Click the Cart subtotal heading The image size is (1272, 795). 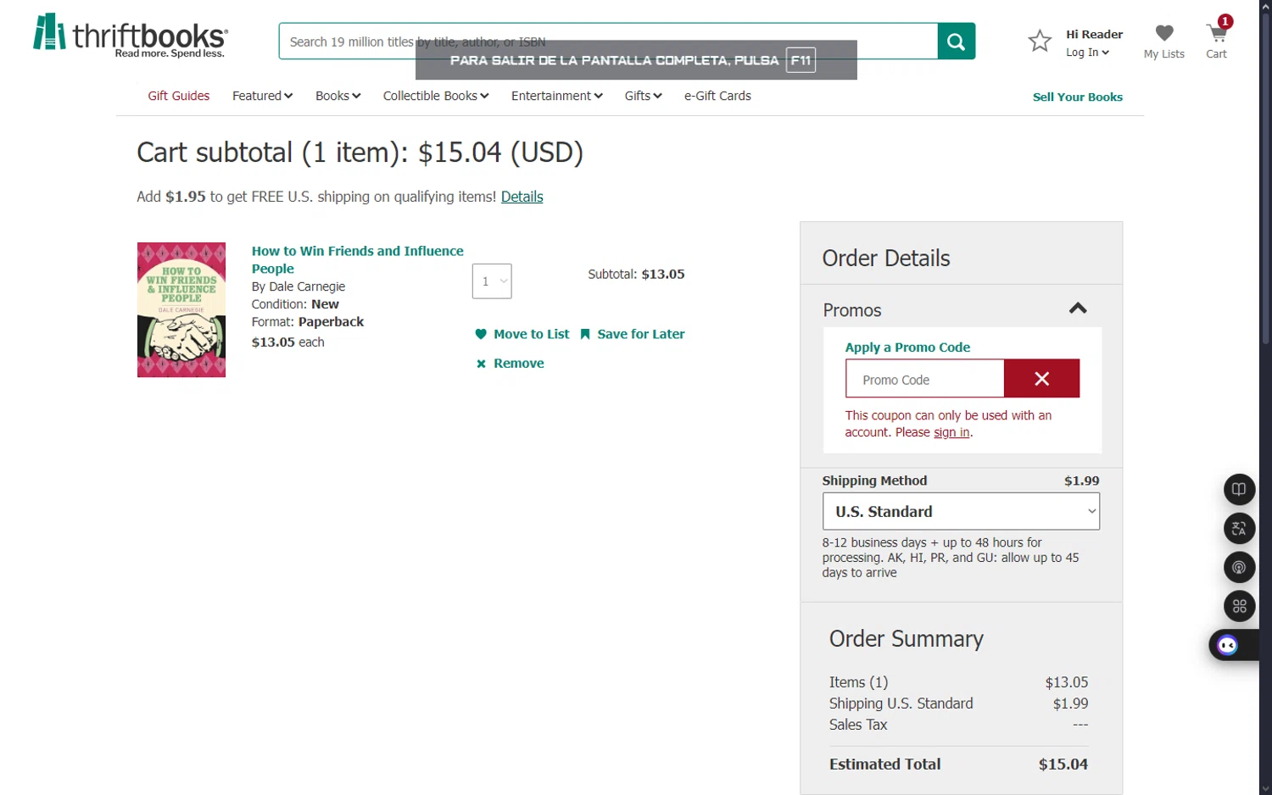click(360, 153)
